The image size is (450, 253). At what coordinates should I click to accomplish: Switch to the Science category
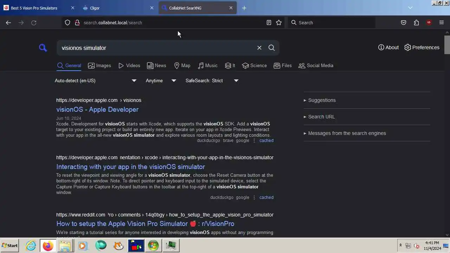point(254,65)
